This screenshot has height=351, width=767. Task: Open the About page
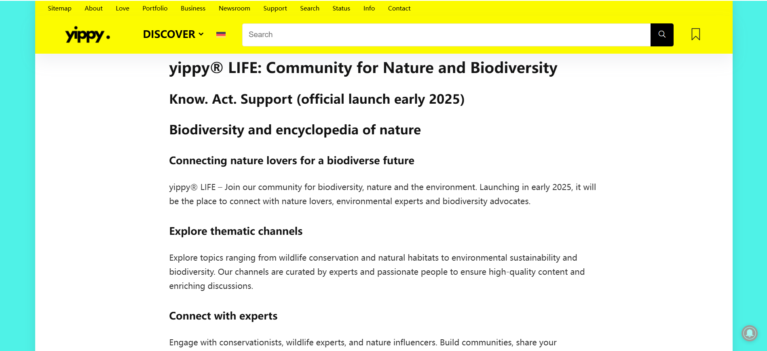point(93,8)
